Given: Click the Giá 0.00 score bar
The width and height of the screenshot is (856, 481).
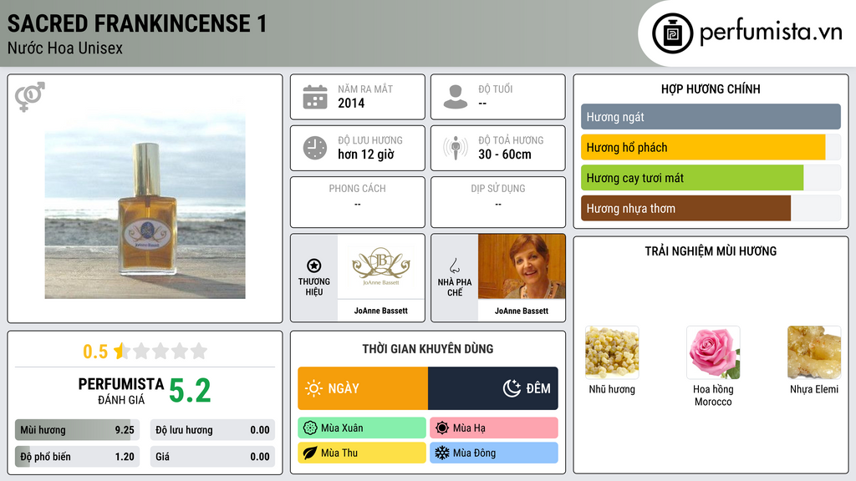Looking at the screenshot, I should coord(212,457).
